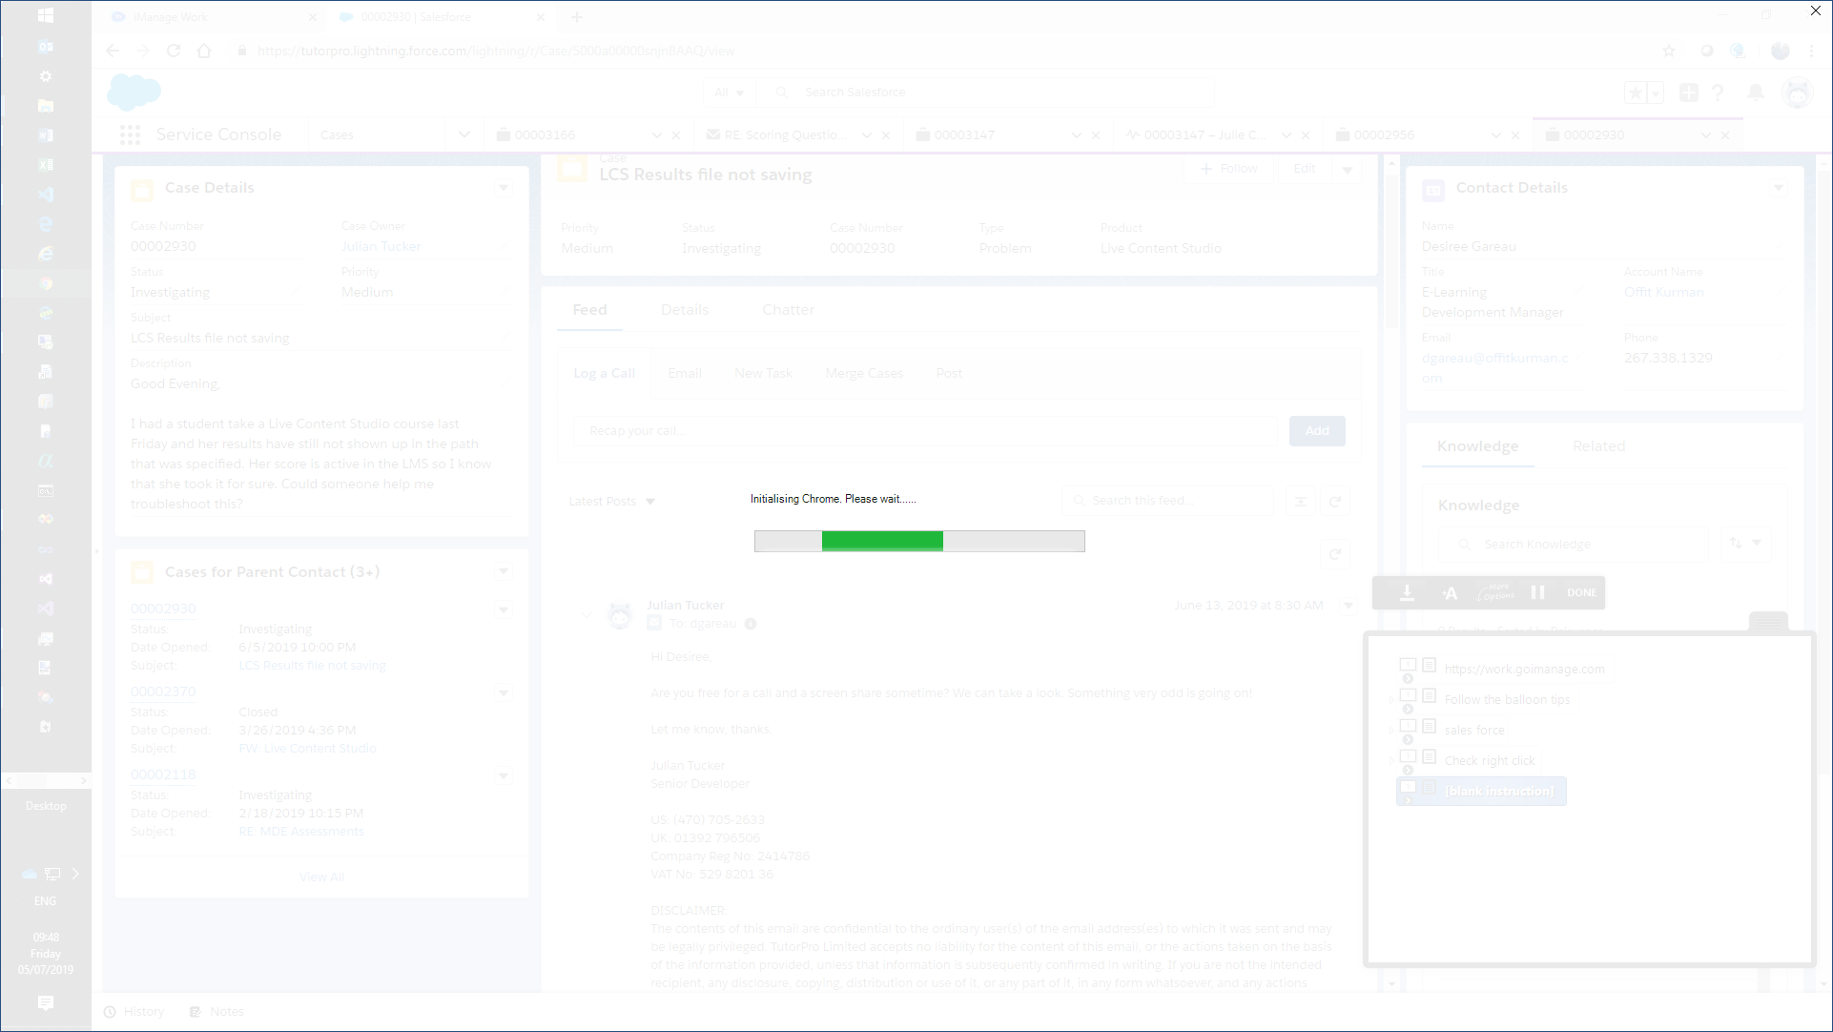Open More Options in recorder toolbar
1833x1032 pixels.
[1495, 592]
